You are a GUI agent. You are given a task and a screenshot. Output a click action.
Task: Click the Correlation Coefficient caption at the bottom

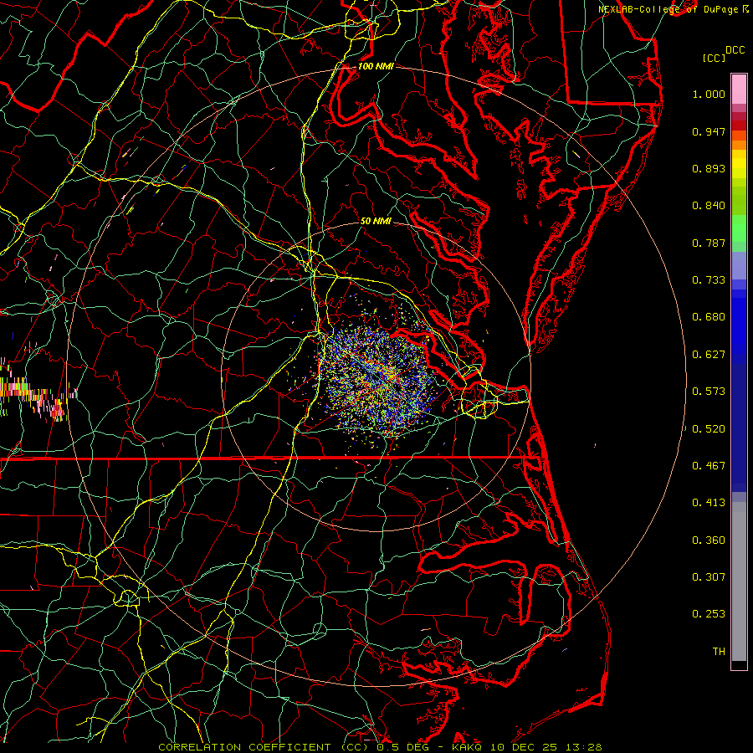pyautogui.click(x=380, y=747)
